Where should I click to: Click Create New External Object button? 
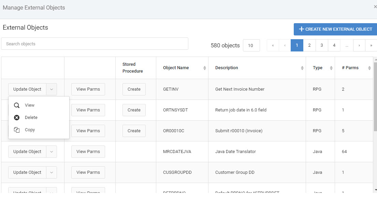point(335,29)
